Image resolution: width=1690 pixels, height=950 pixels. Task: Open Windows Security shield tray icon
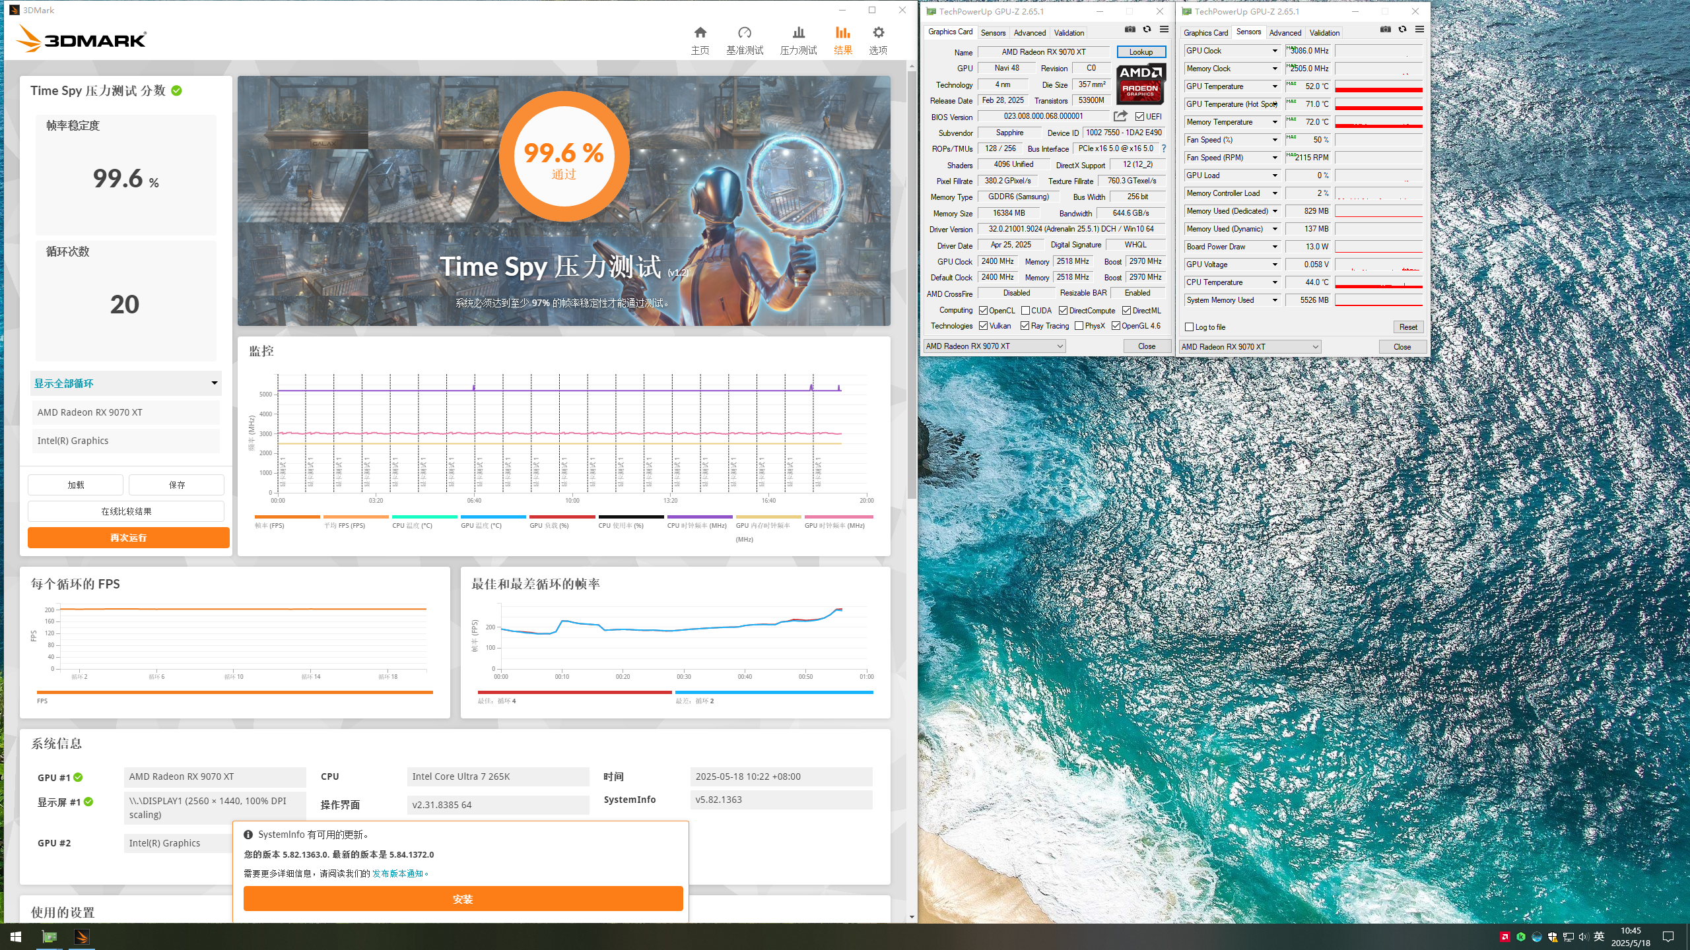point(1553,937)
